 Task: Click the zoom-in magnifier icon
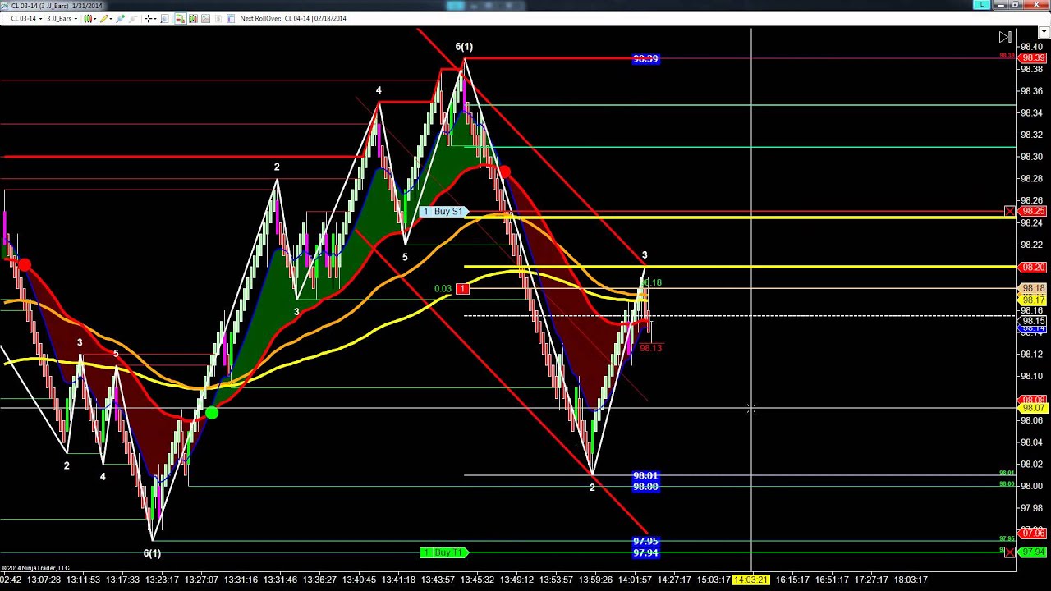165,18
